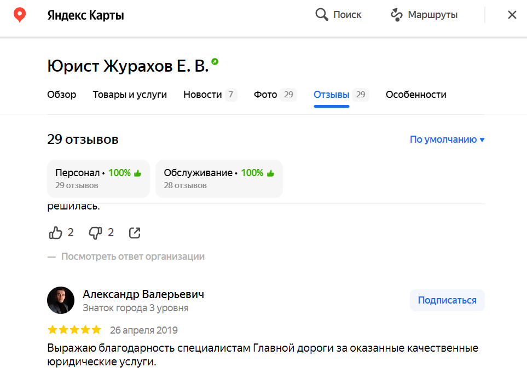Click the Знаток города 3 уровня label
This screenshot has width=527, height=373.
(x=136, y=308)
